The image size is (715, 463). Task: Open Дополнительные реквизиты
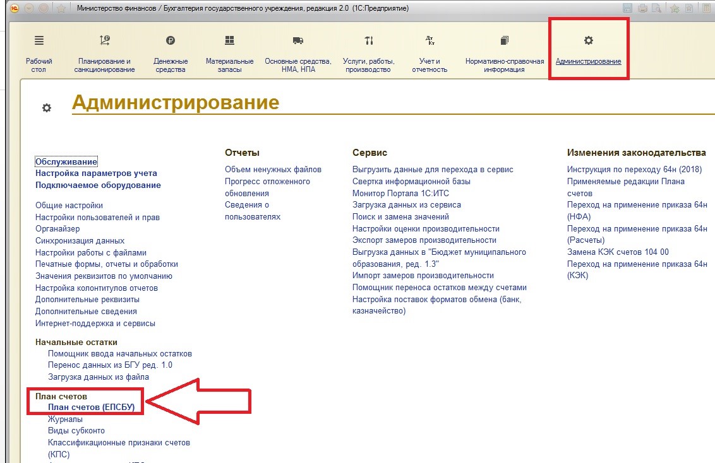tap(88, 300)
